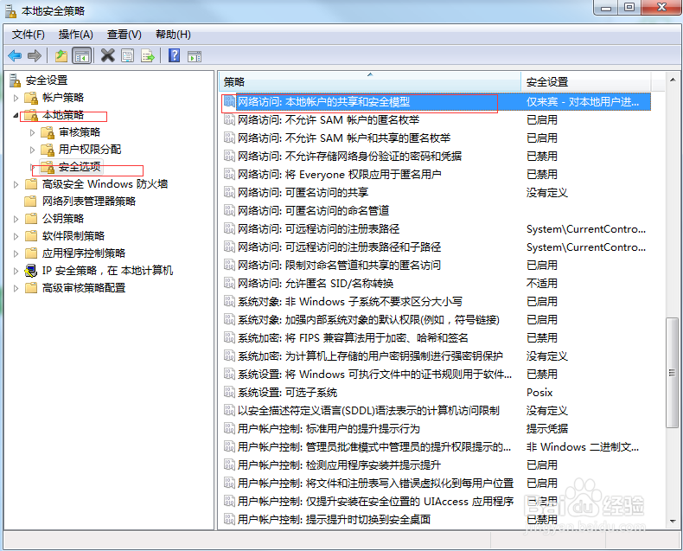Click the 帐户策略 folder icon
683x551 pixels.
[x=31, y=98]
